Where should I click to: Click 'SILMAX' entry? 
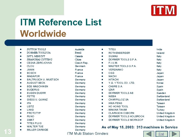[x=113, y=56]
